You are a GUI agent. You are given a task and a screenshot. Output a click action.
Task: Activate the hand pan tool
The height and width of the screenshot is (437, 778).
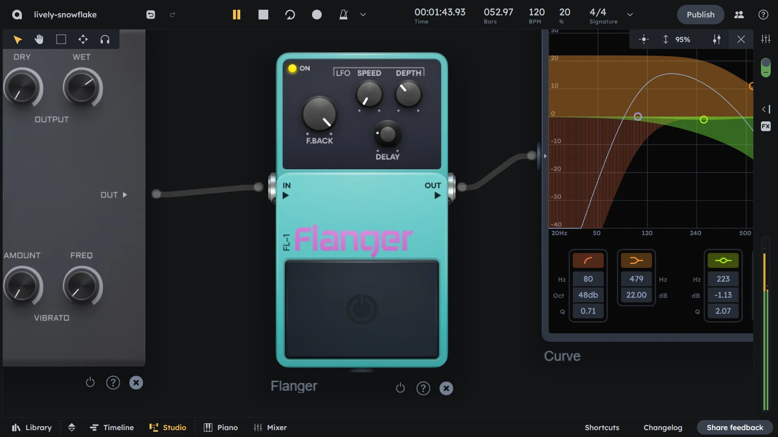(x=39, y=39)
